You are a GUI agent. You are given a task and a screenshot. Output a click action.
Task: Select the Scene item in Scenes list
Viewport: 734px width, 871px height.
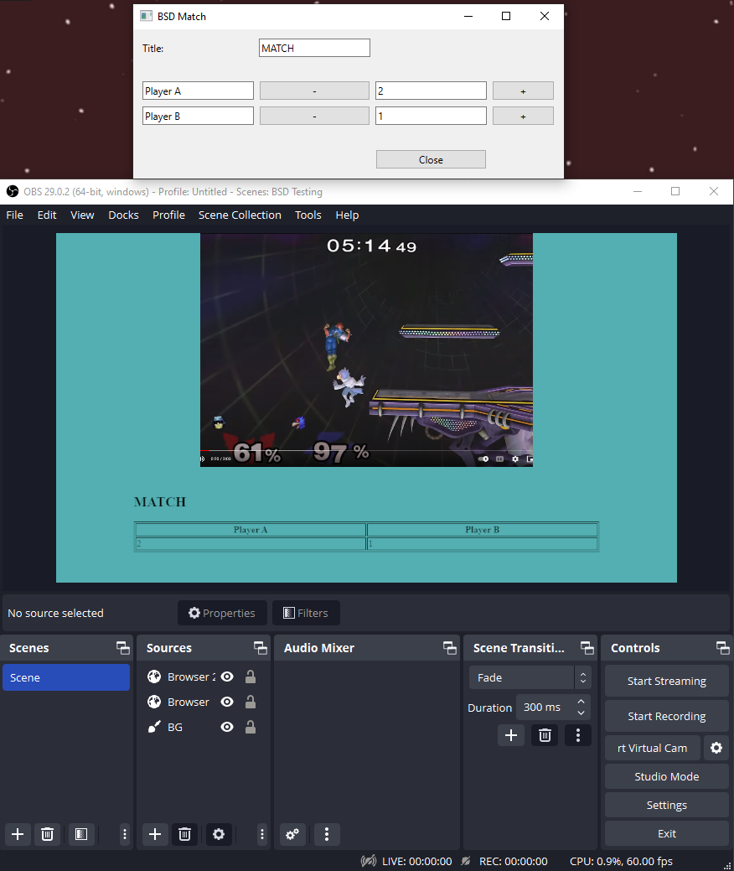click(x=66, y=677)
